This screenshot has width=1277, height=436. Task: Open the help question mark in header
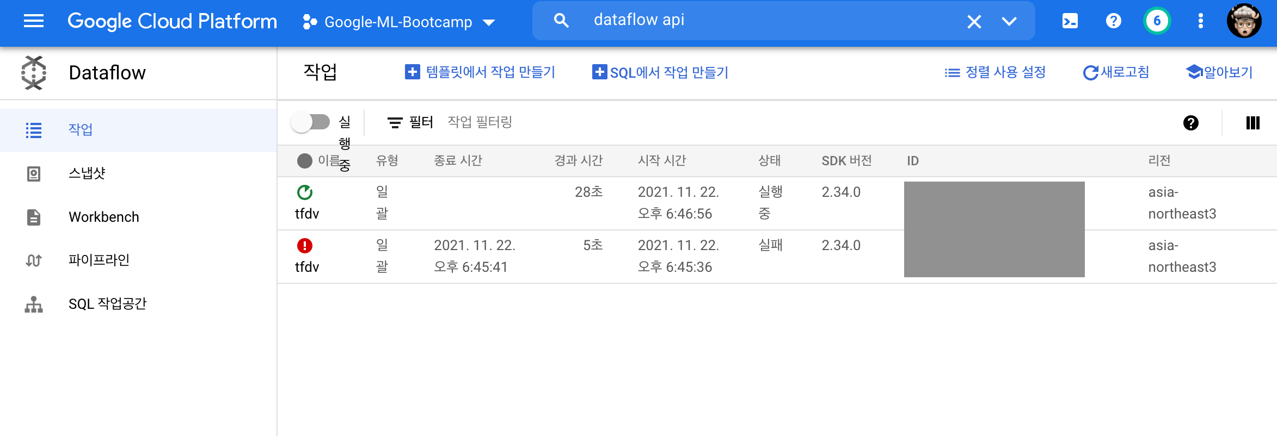point(1113,21)
